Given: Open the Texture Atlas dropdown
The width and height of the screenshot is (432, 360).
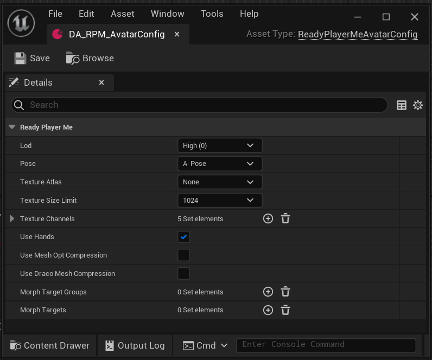Looking at the screenshot, I should [x=220, y=182].
